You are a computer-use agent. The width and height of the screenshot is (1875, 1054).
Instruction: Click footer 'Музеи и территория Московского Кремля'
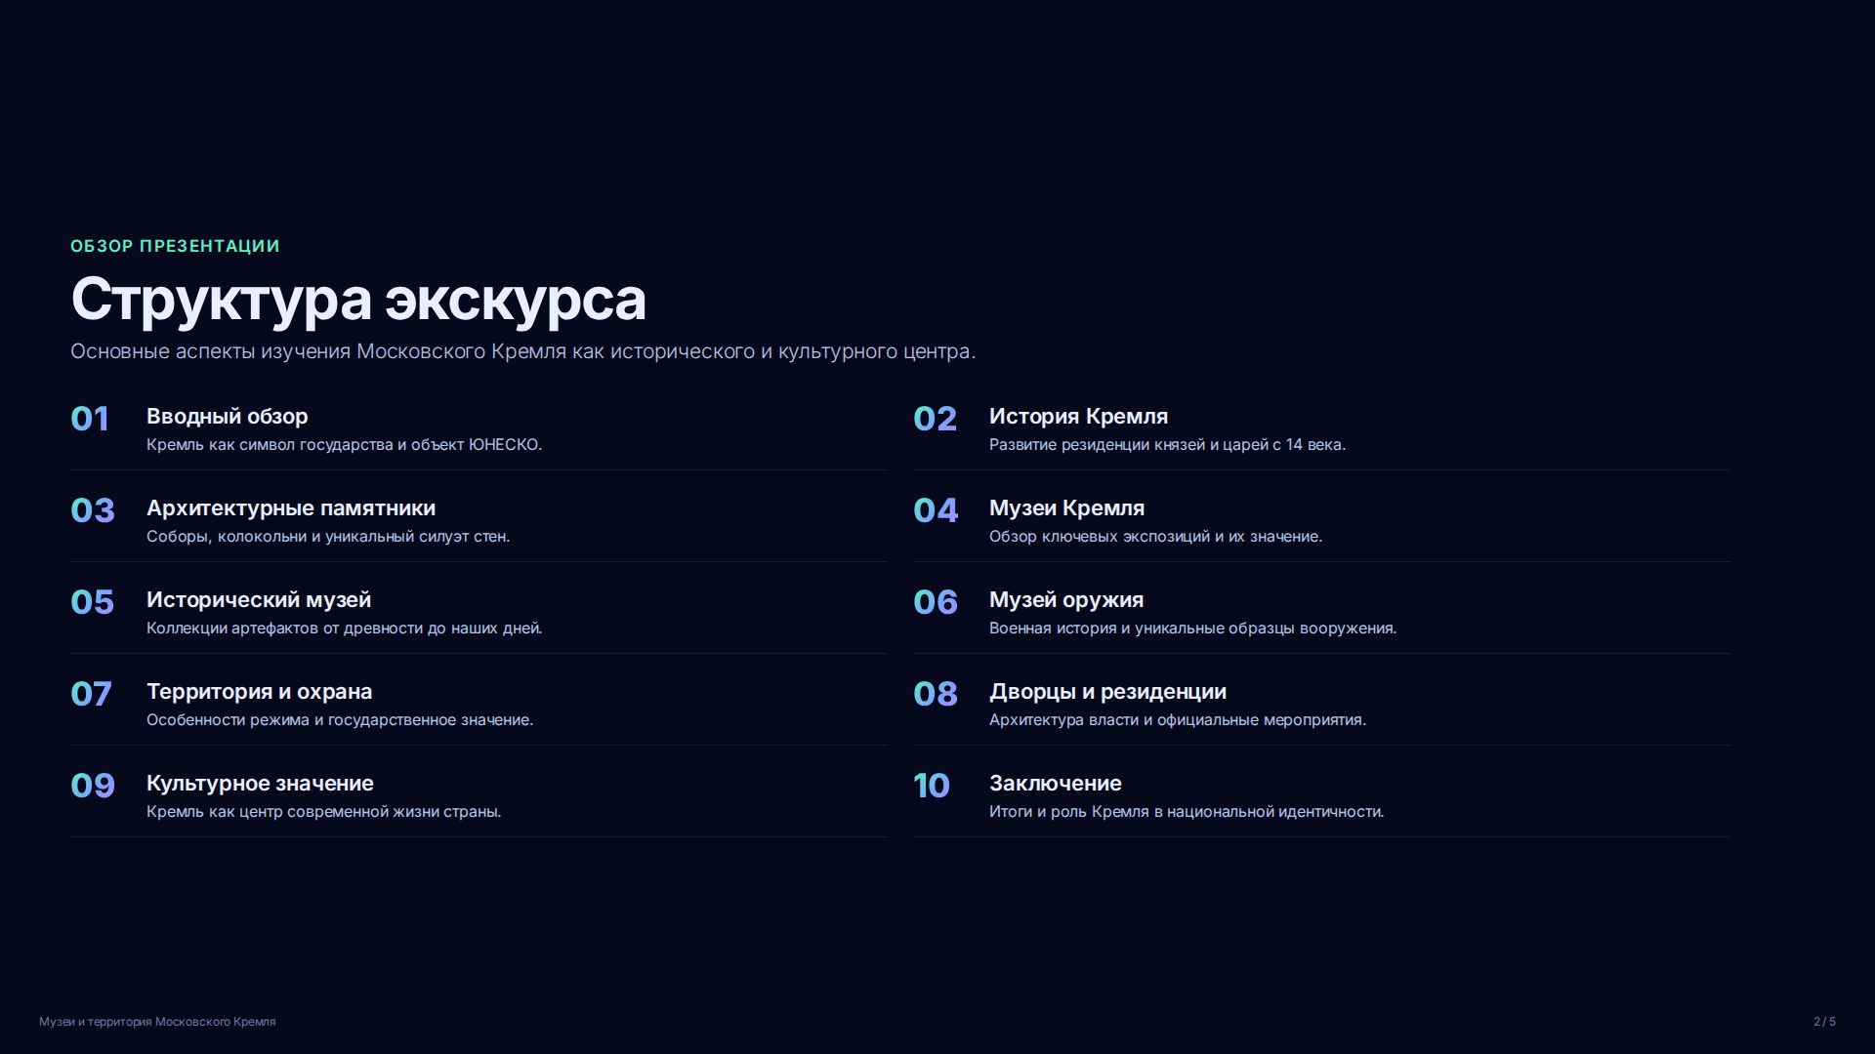click(x=157, y=1022)
